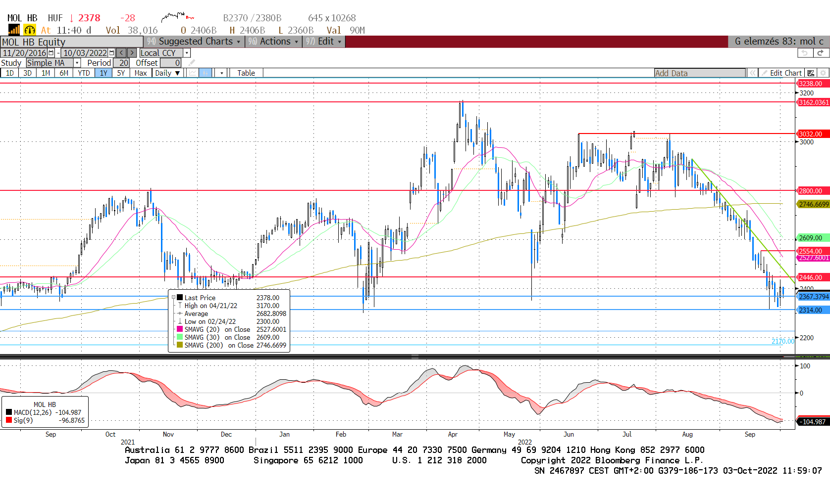Expand chart type dropdown arrow
This screenshot has height=492, width=830.
[x=221, y=73]
